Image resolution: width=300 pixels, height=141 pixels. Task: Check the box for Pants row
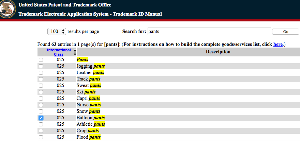[x=41, y=60]
